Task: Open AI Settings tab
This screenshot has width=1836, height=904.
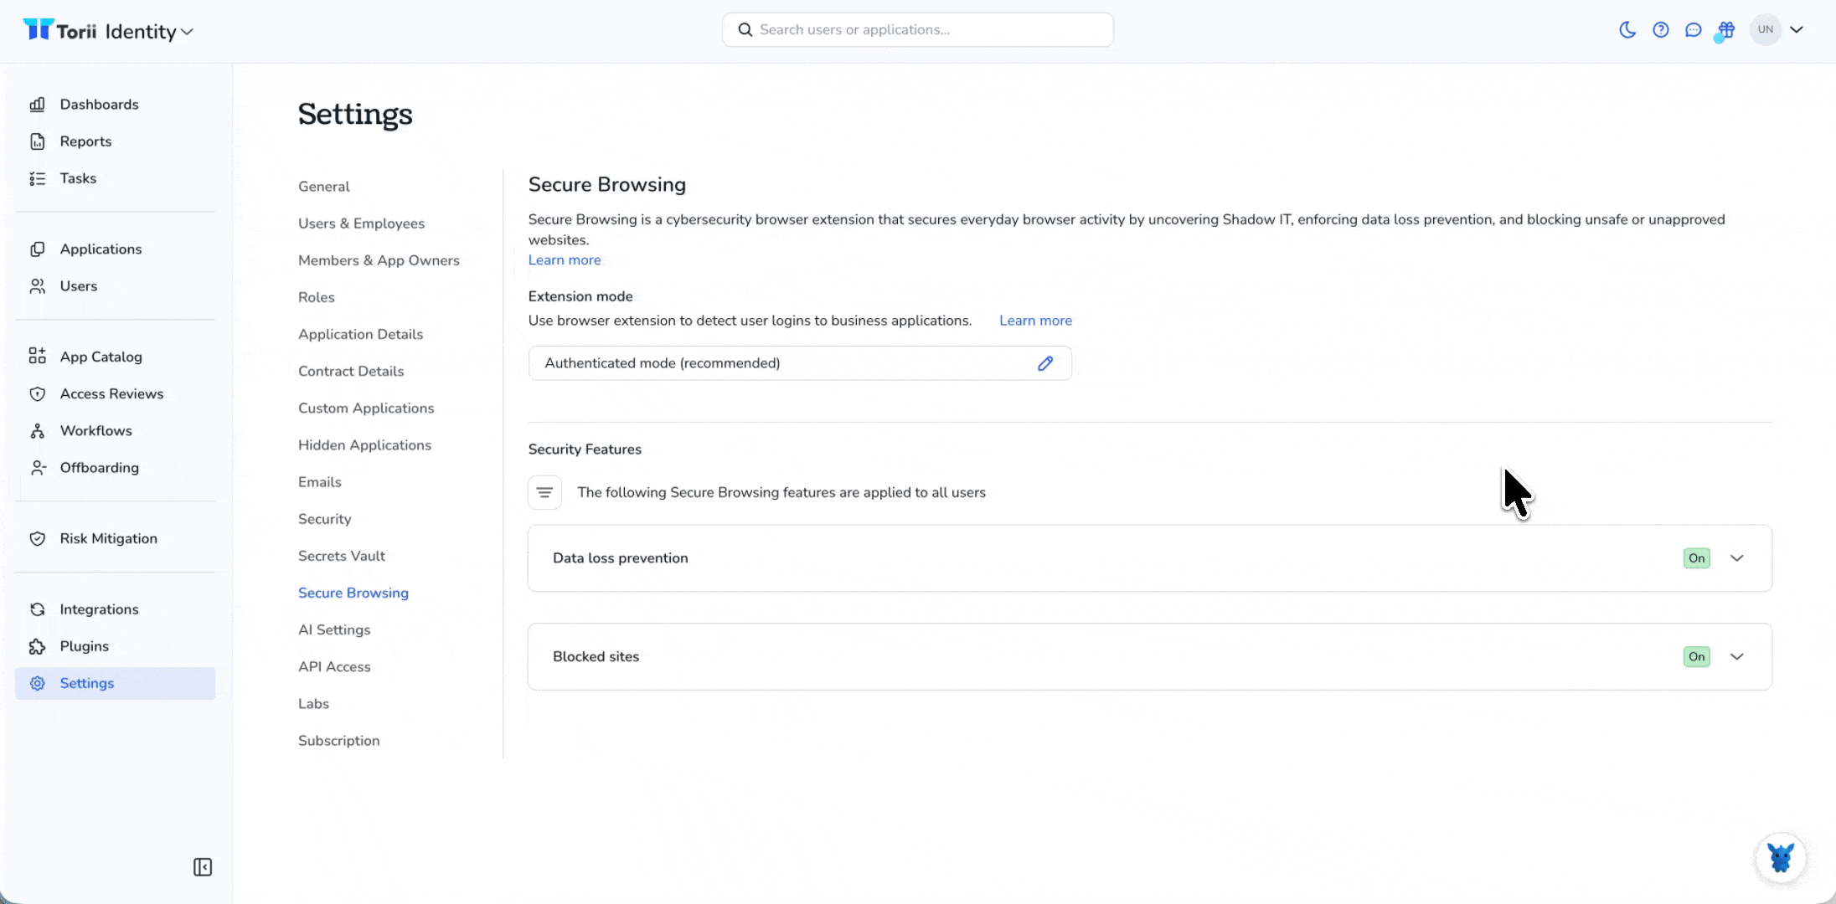Action: (x=334, y=629)
